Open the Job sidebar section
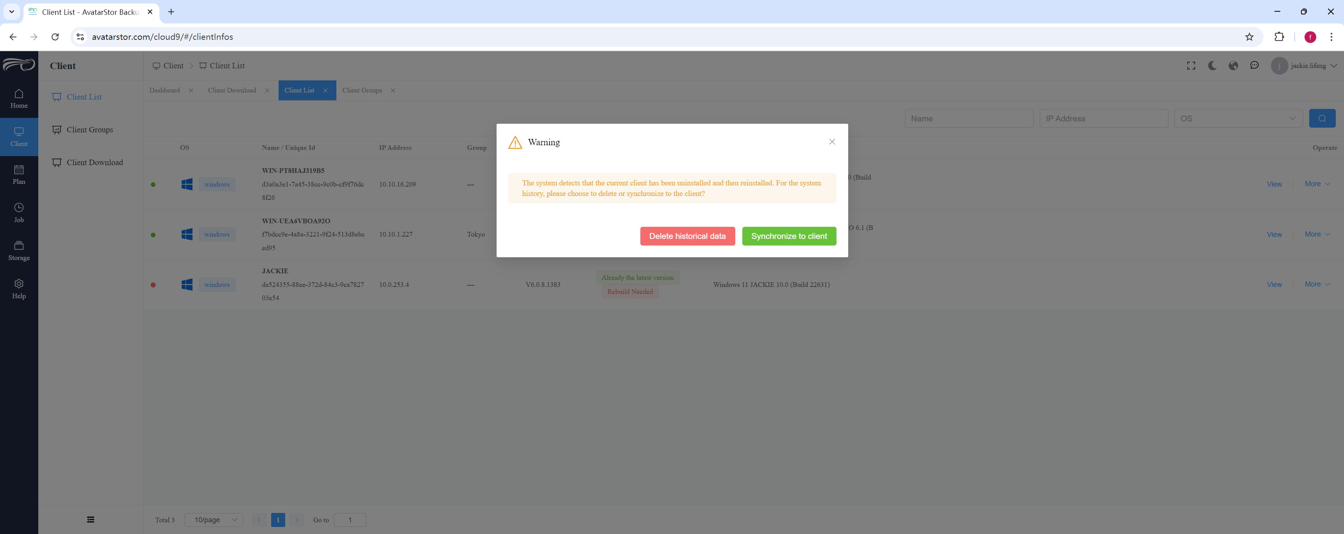 [x=19, y=213]
